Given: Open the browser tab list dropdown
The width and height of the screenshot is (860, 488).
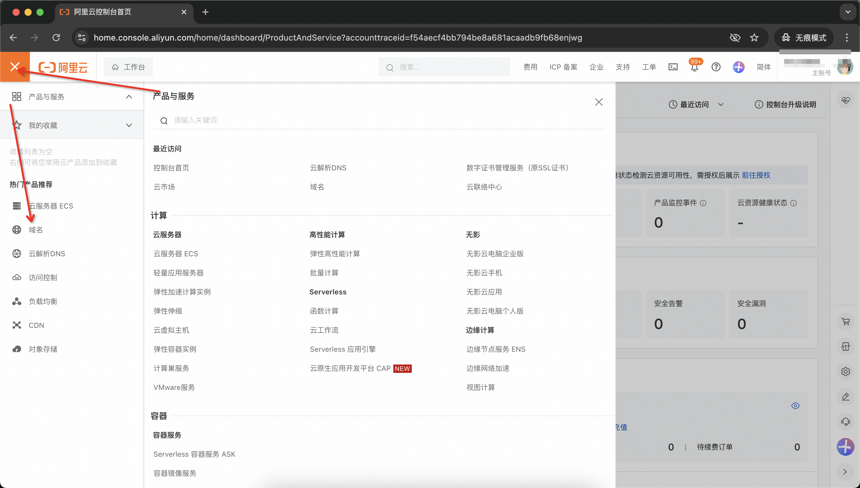Looking at the screenshot, I should click(847, 12).
